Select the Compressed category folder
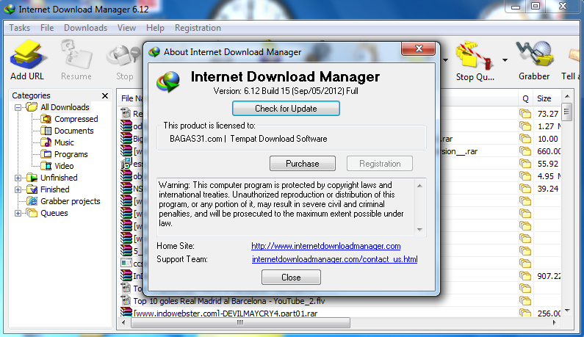 [70, 119]
